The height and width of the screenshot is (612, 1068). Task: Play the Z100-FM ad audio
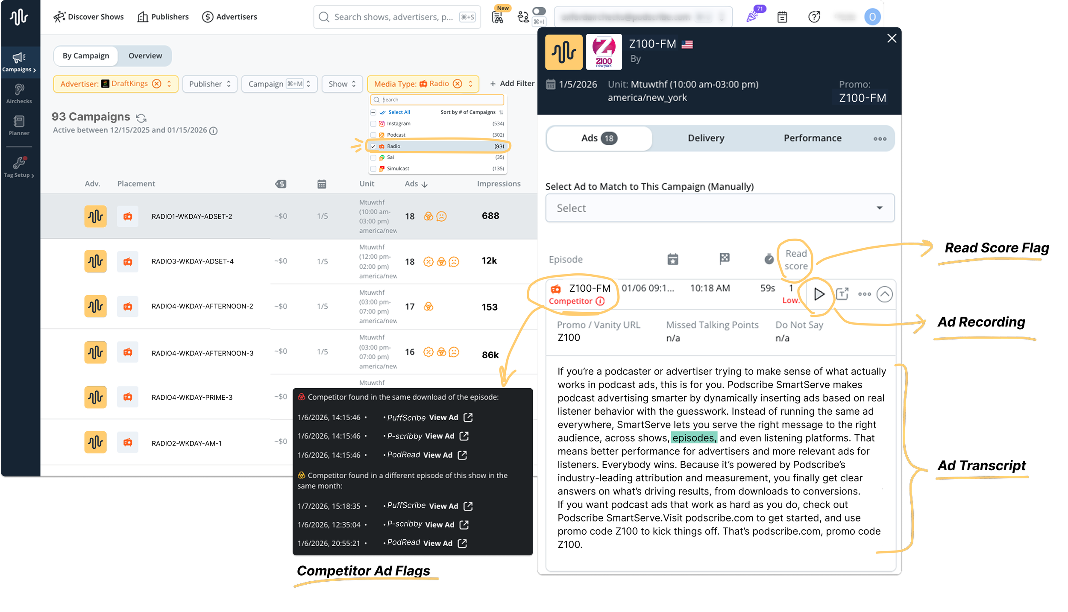819,294
